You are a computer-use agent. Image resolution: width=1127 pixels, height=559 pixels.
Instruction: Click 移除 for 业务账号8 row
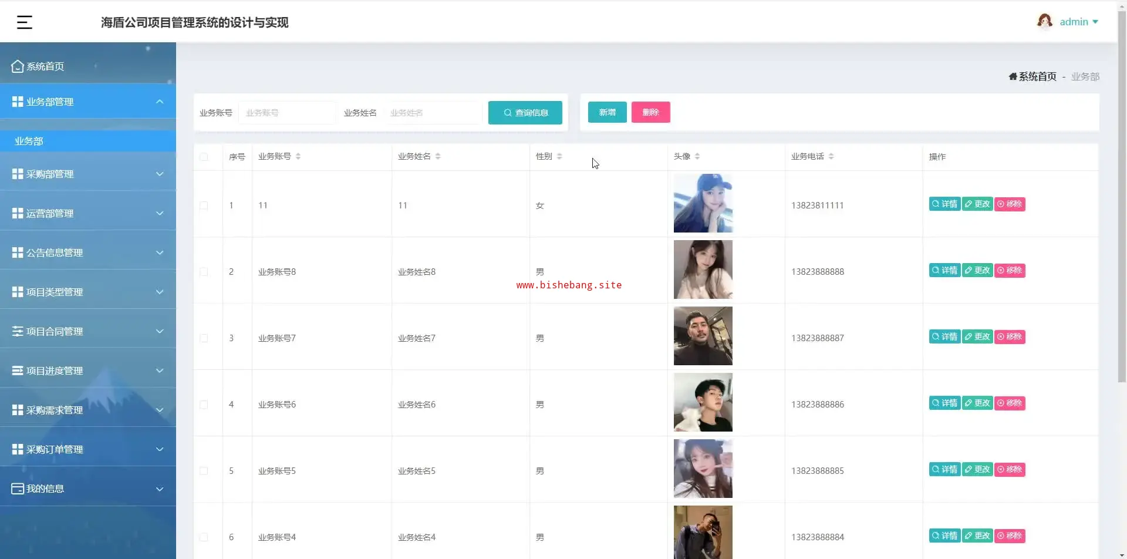tap(1010, 271)
